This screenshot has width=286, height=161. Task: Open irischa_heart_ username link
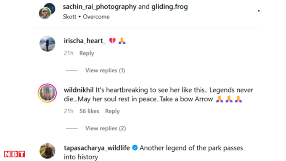(85, 41)
